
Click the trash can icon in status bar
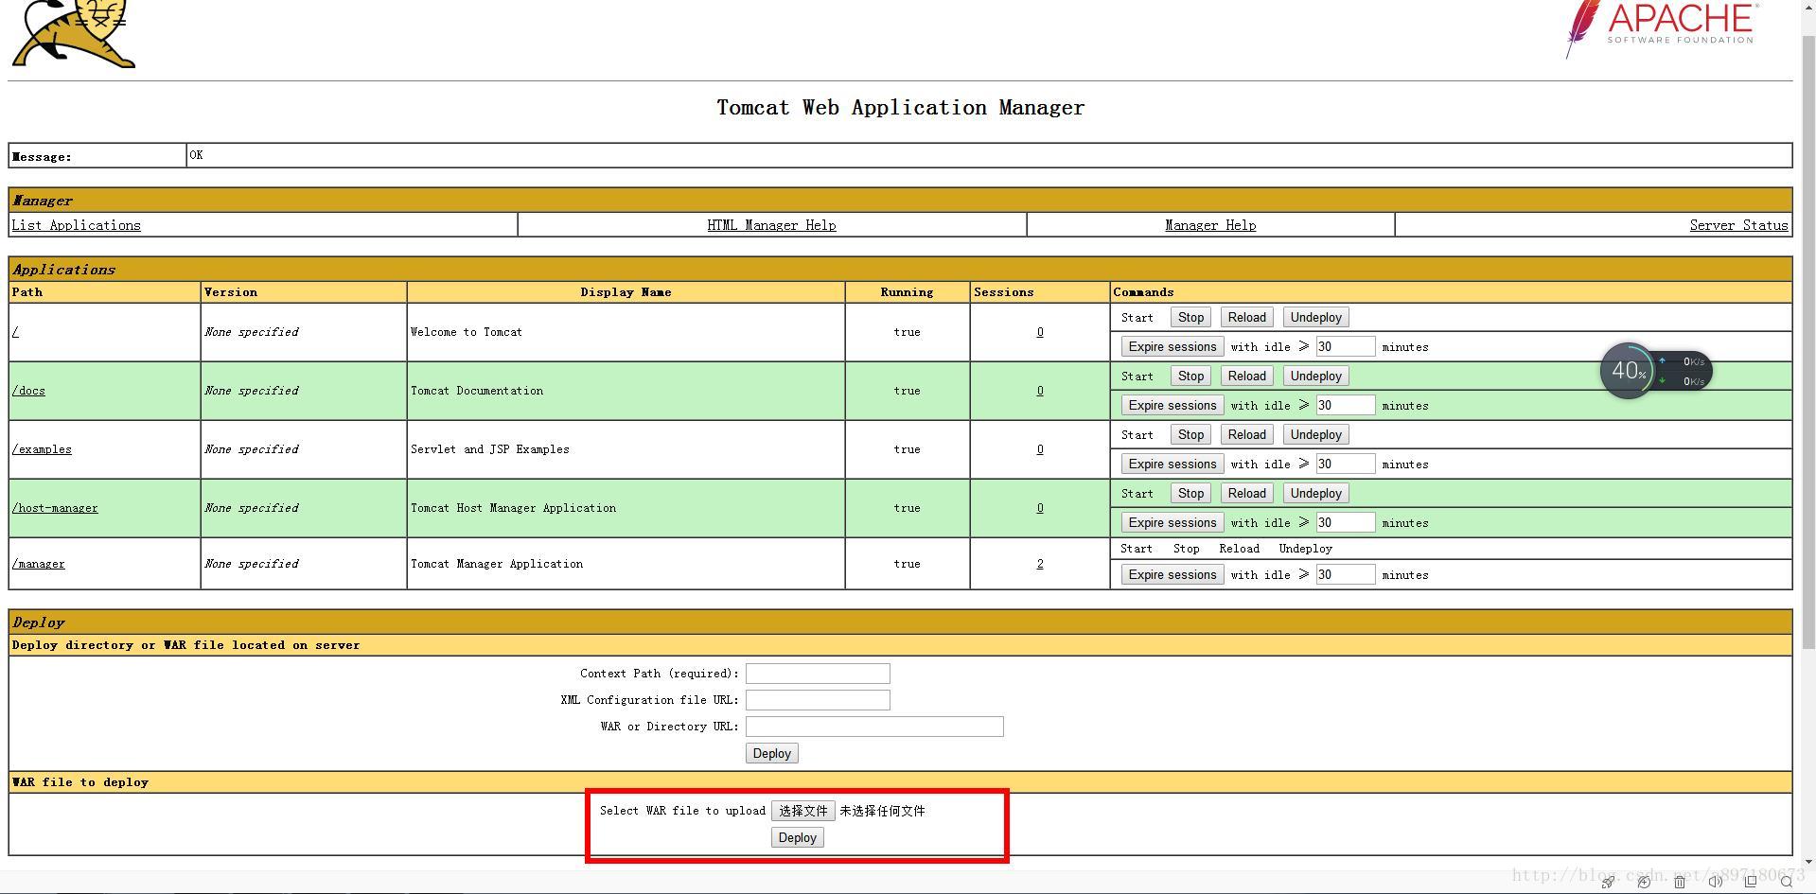(x=1680, y=882)
